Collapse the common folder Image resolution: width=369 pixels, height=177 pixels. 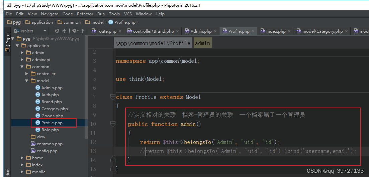(x=22, y=67)
